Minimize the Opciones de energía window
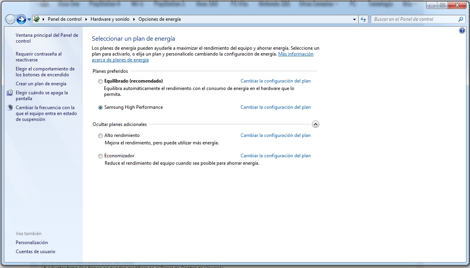The height and width of the screenshot is (268, 470). point(432,5)
